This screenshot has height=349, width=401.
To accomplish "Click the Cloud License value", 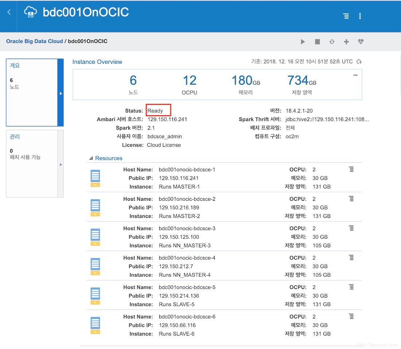I will 164,145.
